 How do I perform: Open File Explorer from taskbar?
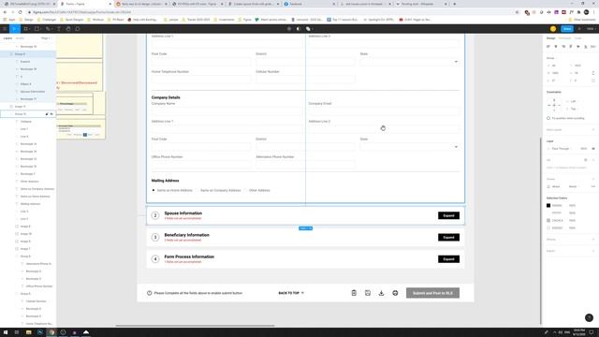click(x=29, y=332)
